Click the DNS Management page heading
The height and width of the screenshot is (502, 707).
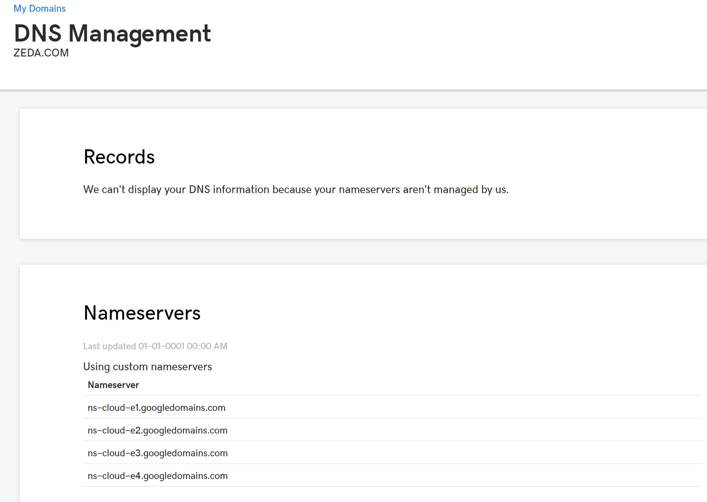click(x=112, y=33)
